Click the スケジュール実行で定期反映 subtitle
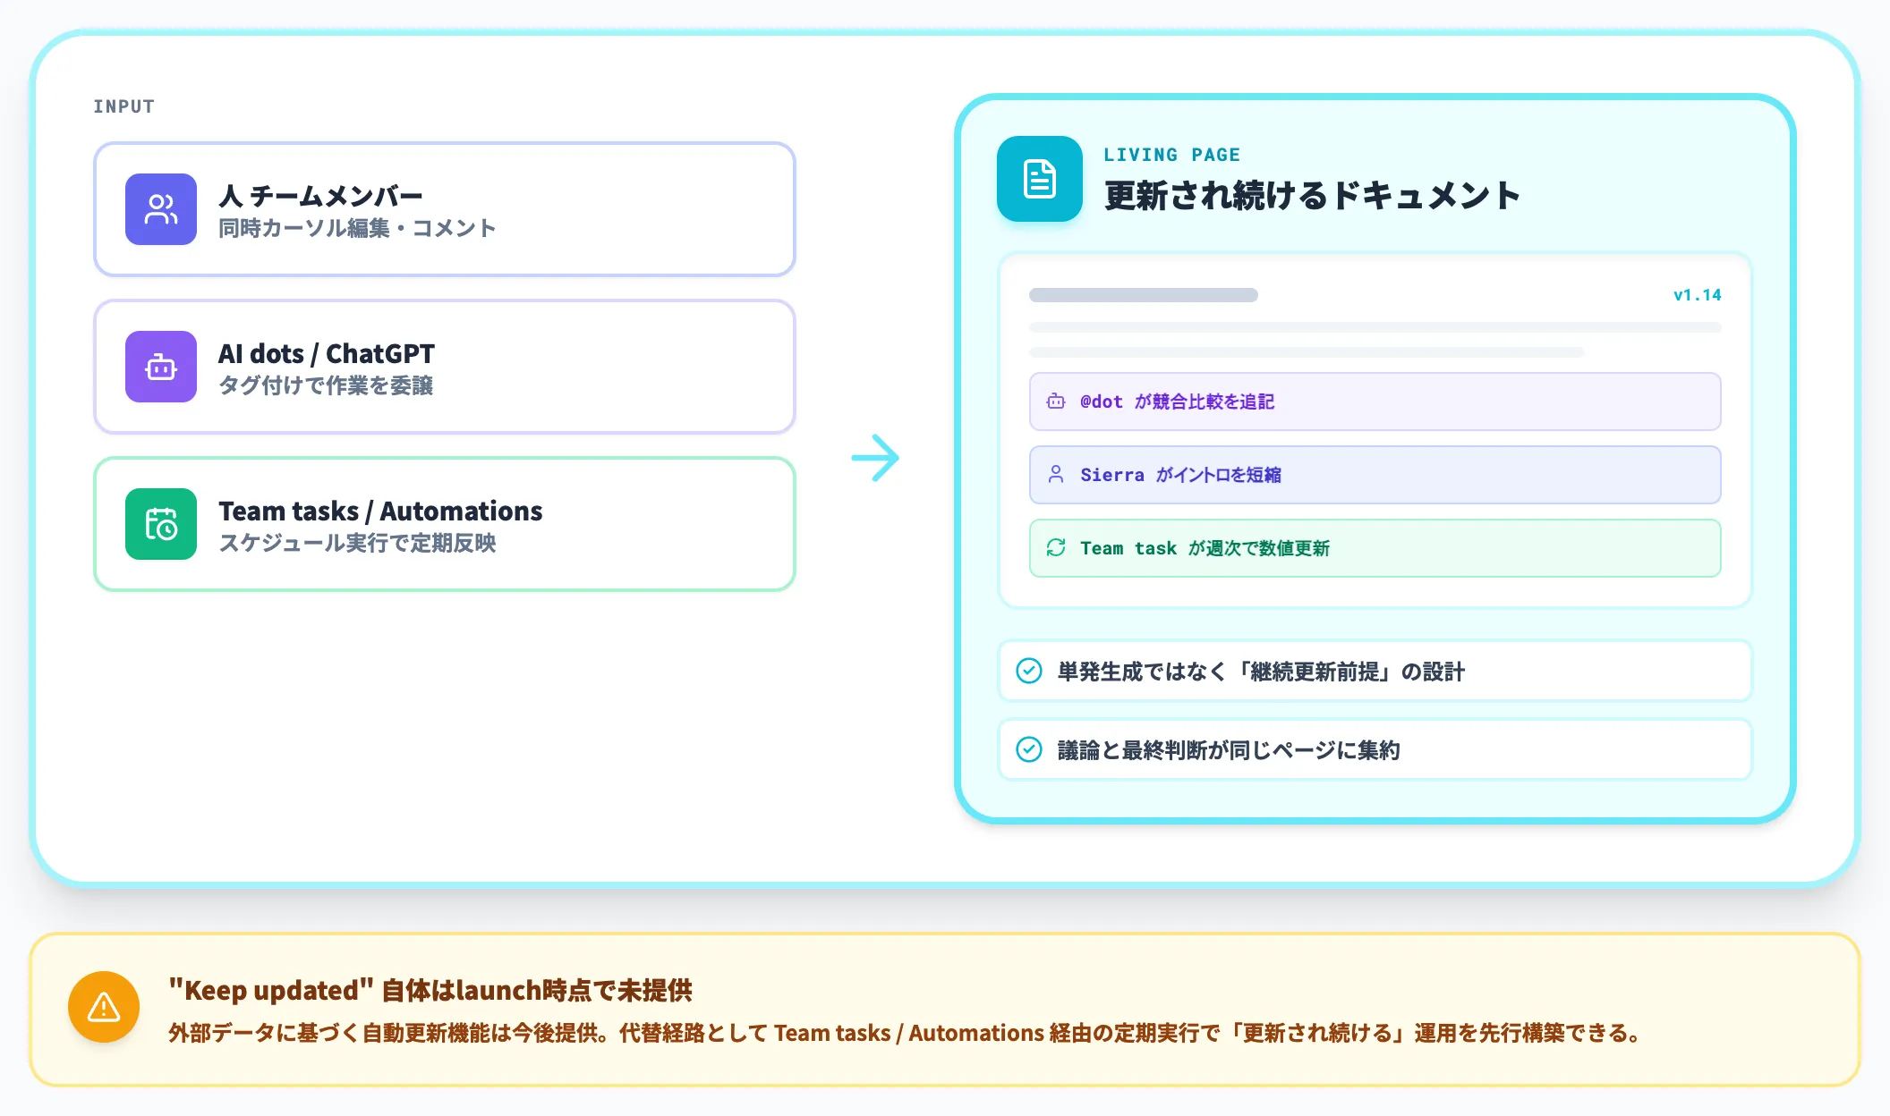The width and height of the screenshot is (1890, 1116). pos(357,544)
